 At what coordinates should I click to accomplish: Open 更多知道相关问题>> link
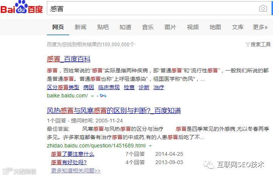pyautogui.click(x=76, y=171)
